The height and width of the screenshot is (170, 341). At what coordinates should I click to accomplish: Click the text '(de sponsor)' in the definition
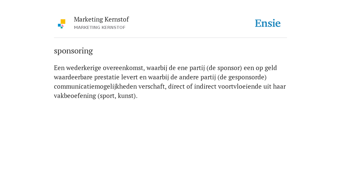coord(224,68)
